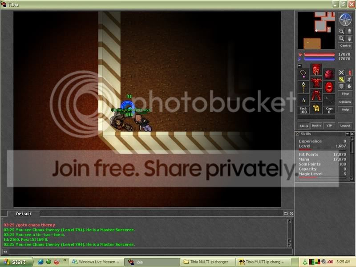356x267 pixels.
Task: Open the Options dialog
Action: (x=345, y=102)
